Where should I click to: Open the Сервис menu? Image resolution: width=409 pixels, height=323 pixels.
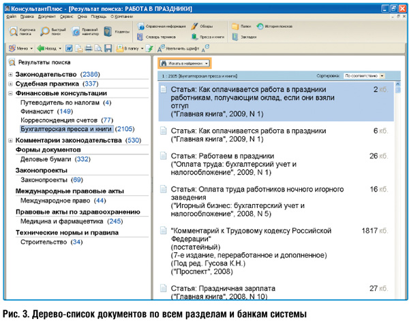67,16
